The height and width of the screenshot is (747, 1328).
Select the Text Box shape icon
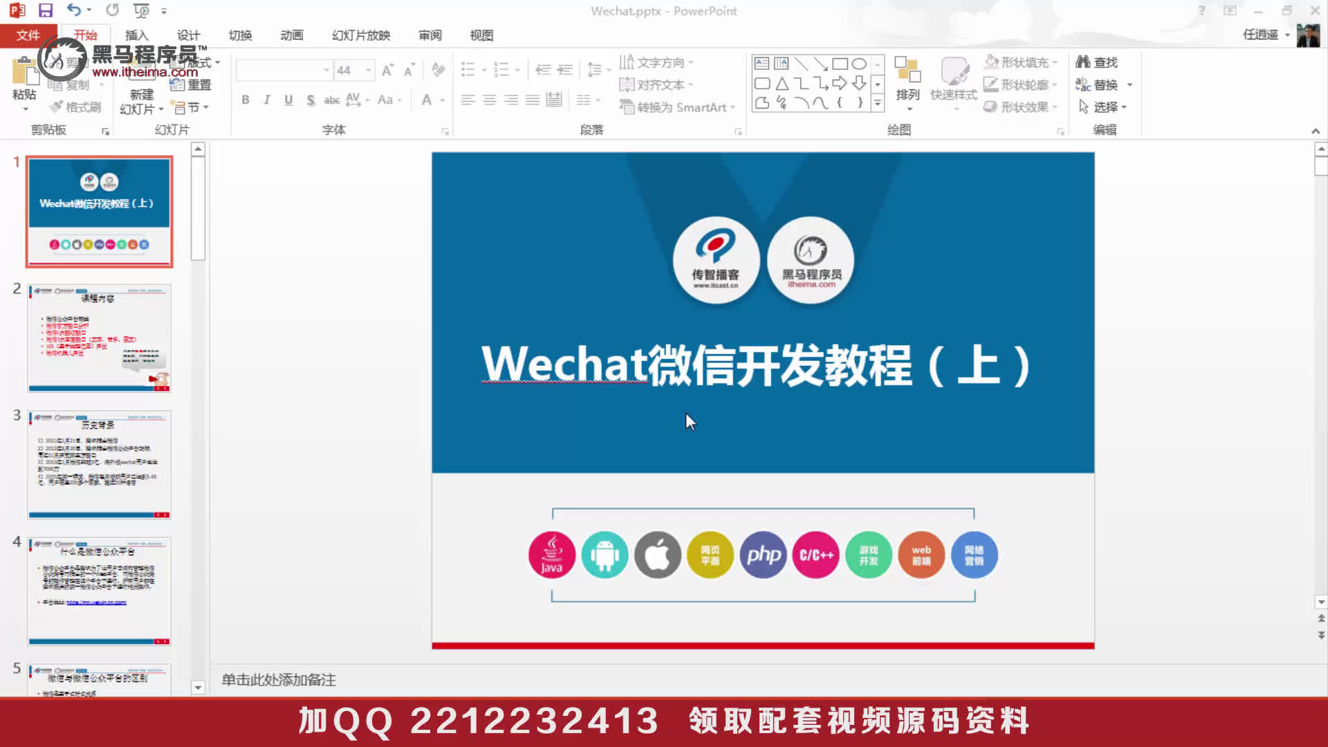(762, 64)
